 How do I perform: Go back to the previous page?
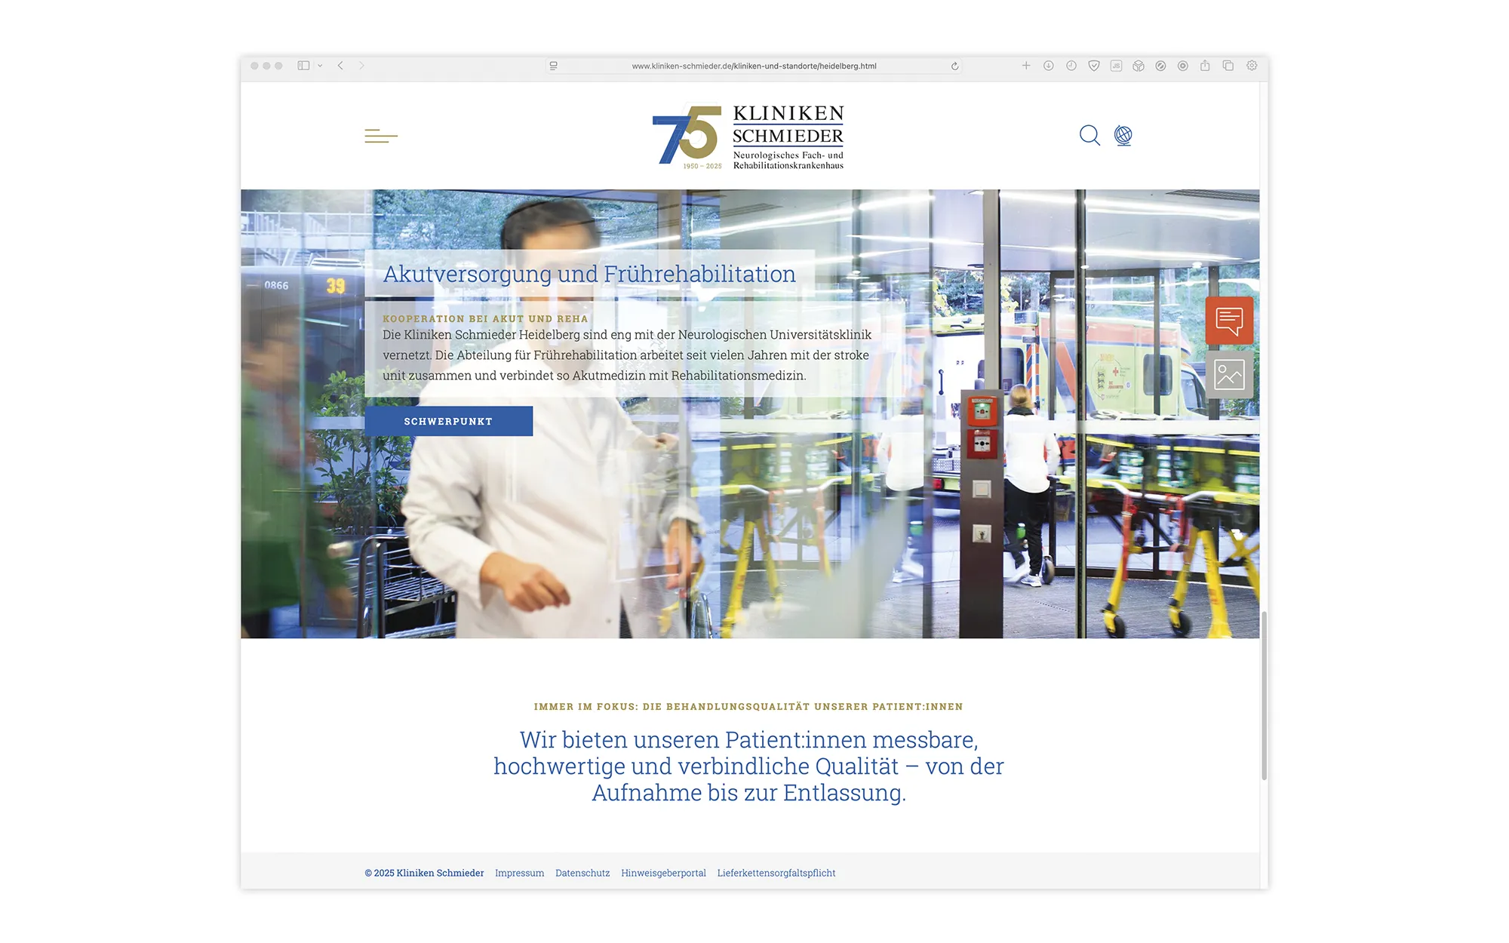click(340, 66)
